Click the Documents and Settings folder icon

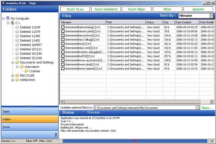[17, 62]
